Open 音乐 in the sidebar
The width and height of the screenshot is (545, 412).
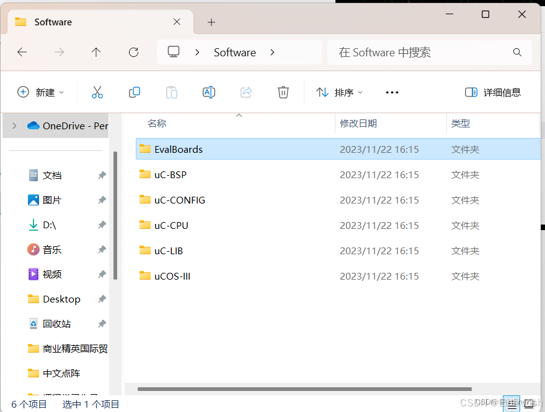(52, 250)
